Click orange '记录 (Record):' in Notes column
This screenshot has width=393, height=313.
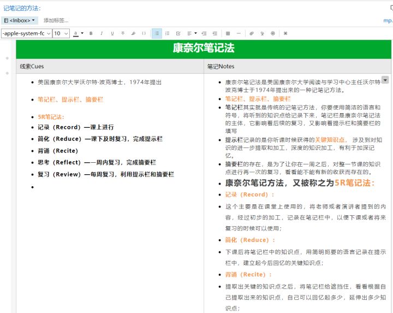pyautogui.click(x=249, y=194)
